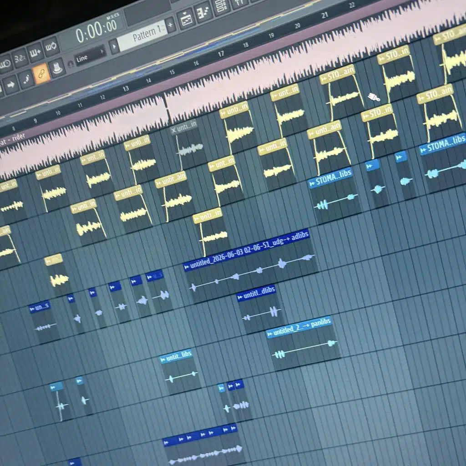Click bar 19 on the timeline ruler
The image size is (466, 466).
pos(271,35)
